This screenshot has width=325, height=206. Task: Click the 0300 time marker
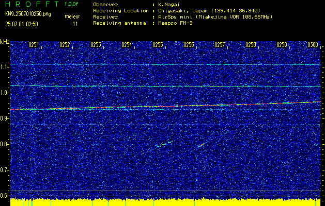pyautogui.click(x=313, y=45)
